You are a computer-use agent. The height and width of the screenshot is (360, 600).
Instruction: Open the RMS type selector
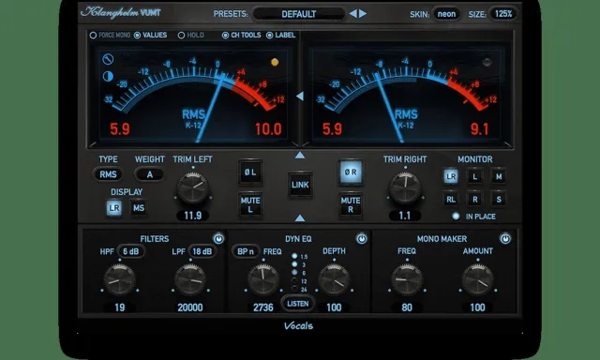point(109,174)
